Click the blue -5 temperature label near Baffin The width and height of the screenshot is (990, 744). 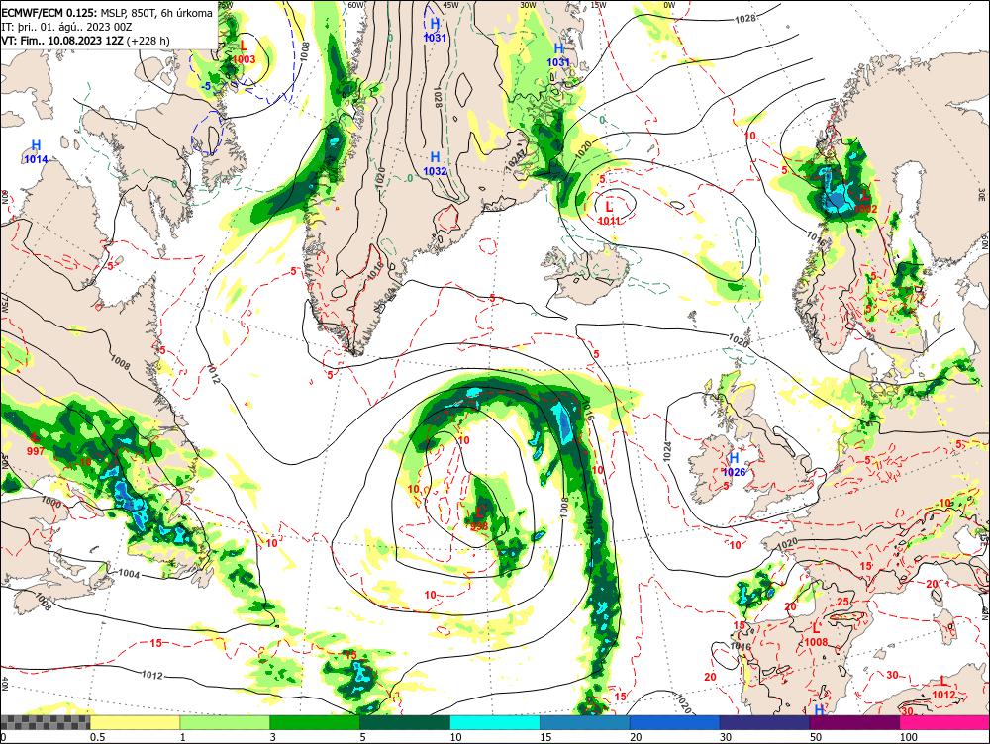pyautogui.click(x=206, y=86)
